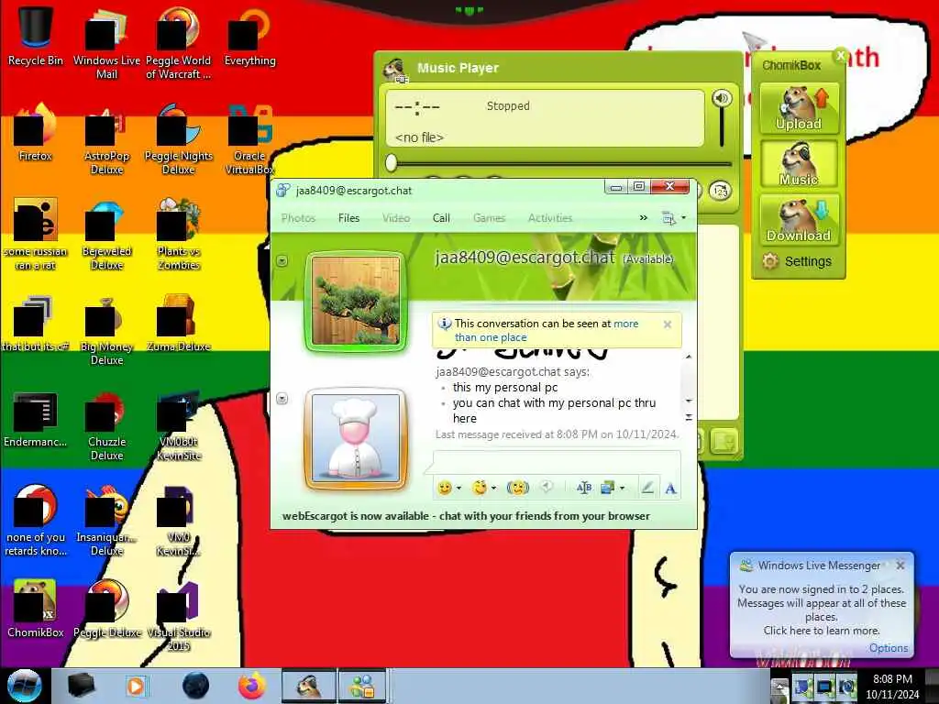Image resolution: width=939 pixels, height=704 pixels.
Task: Click Music hamster icon in ChomikBox
Action: [799, 164]
